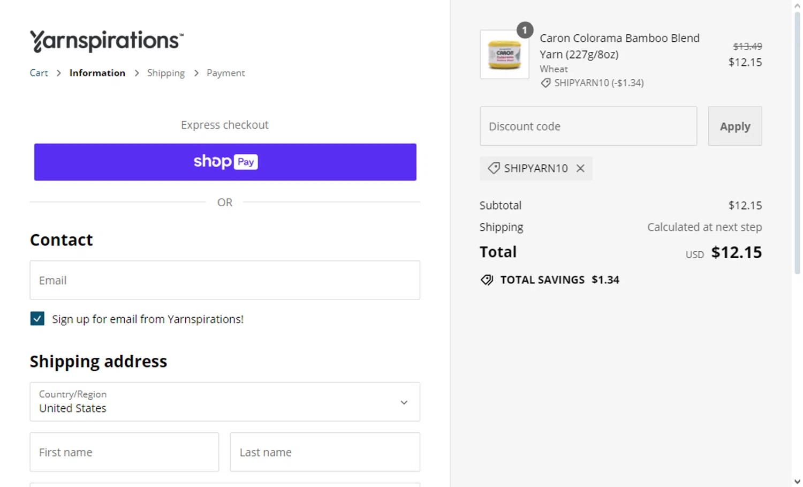Click the Email input field
This screenshot has width=803, height=487.
pos(225,280)
